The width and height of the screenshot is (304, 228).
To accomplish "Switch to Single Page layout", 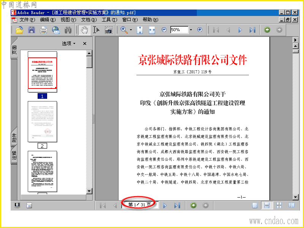I will (255, 205).
